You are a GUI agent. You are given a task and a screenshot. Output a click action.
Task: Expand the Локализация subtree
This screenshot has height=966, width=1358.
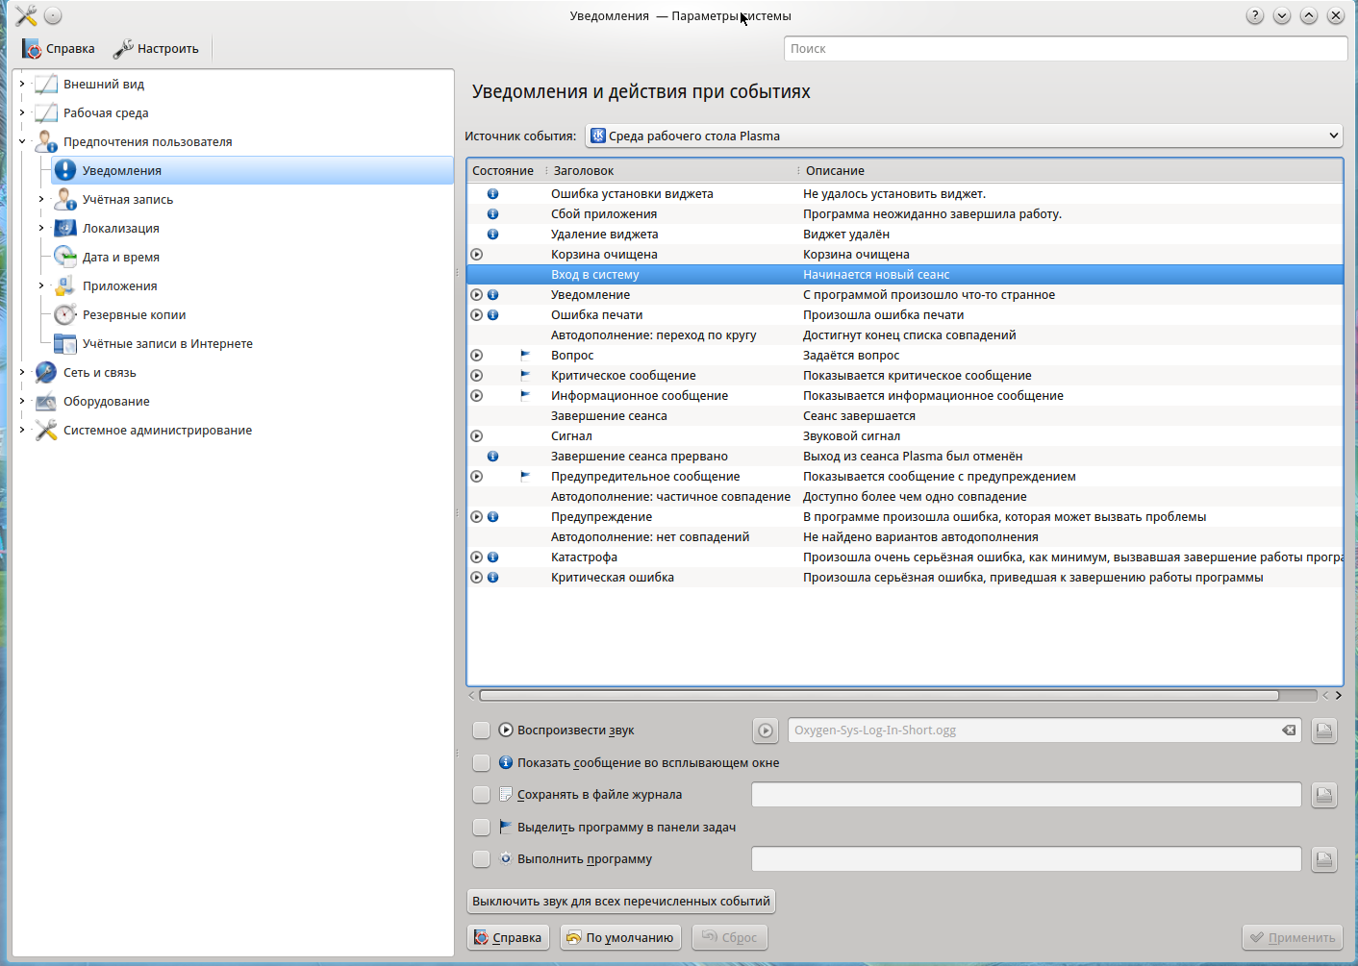pyautogui.click(x=41, y=229)
